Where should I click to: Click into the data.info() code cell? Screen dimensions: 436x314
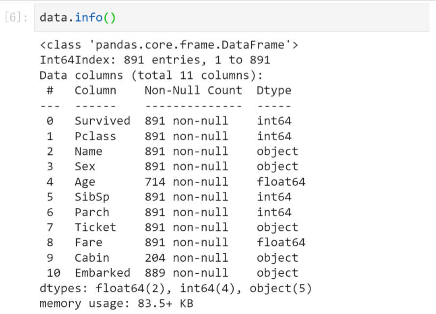point(245,18)
